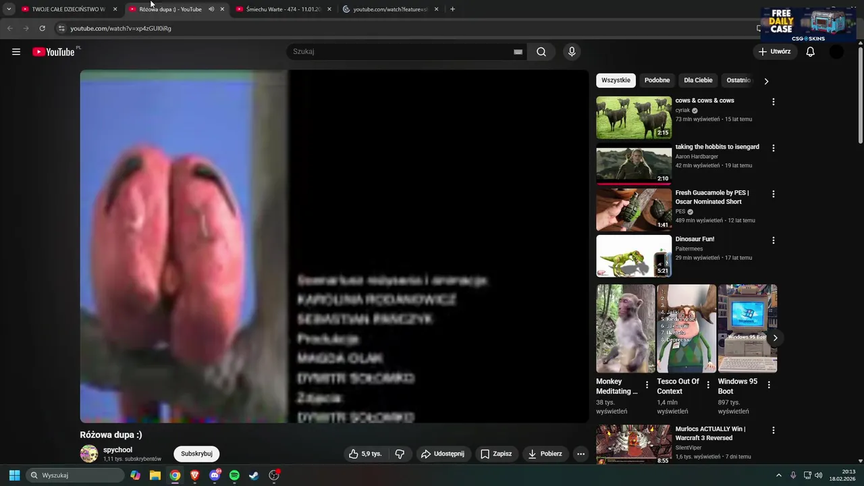Select the Ostatnio filter chip
This screenshot has width=864, height=486.
click(738, 80)
